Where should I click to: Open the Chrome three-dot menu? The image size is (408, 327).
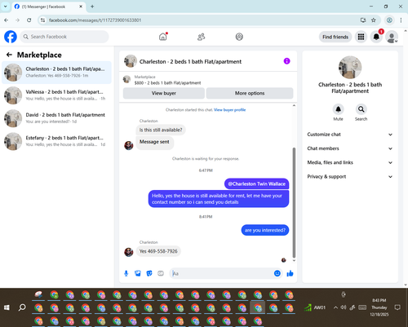pos(401,20)
